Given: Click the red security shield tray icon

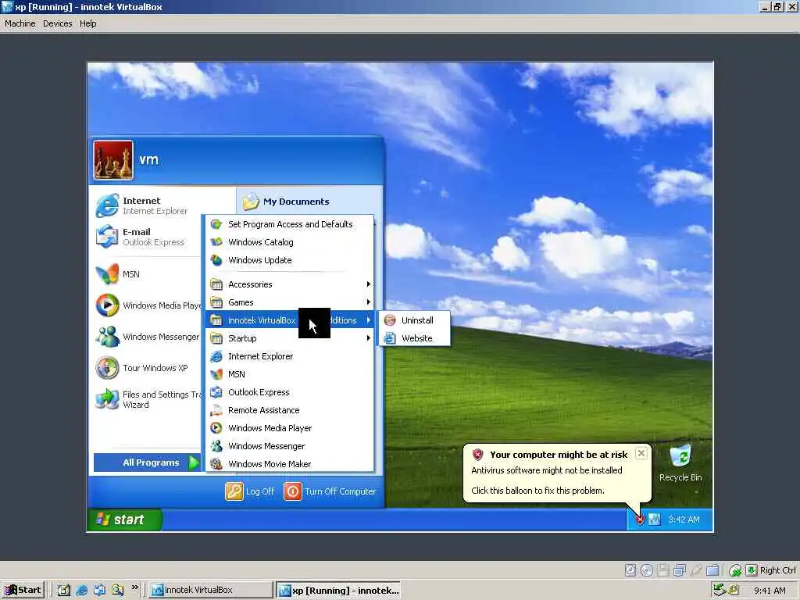Looking at the screenshot, I should point(640,520).
